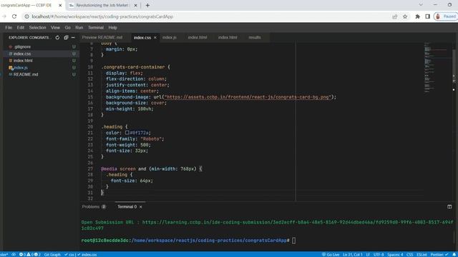458x257 pixels.
Task: Click the #0f172a color swatch
Action: click(x=127, y=133)
